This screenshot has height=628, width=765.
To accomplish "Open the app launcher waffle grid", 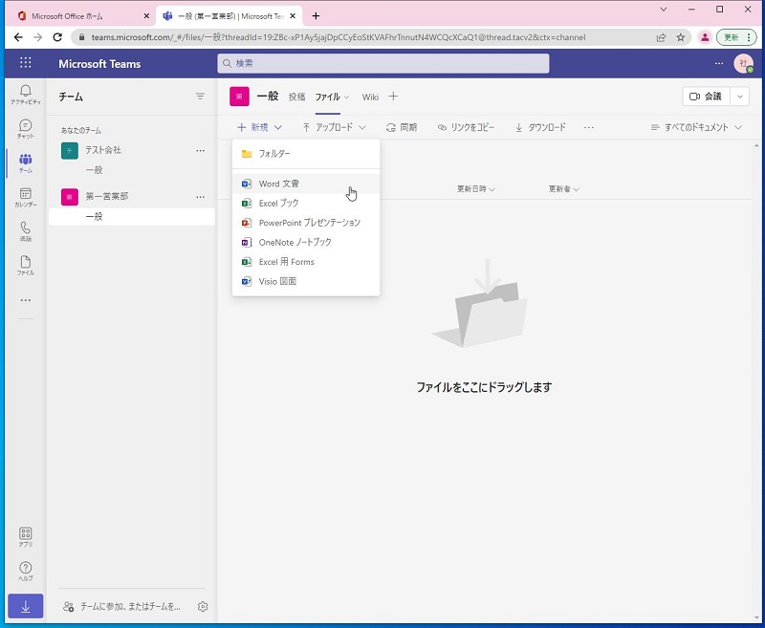I will 26,62.
